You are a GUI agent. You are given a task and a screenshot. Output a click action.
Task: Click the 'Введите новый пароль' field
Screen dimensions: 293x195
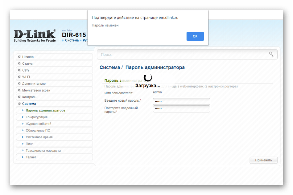click(181, 101)
